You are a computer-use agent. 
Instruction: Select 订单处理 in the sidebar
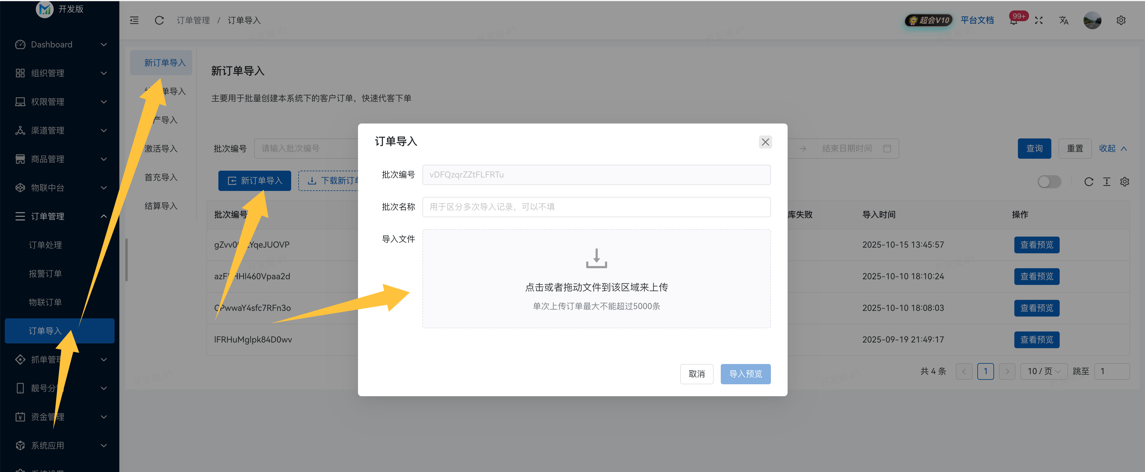point(45,245)
